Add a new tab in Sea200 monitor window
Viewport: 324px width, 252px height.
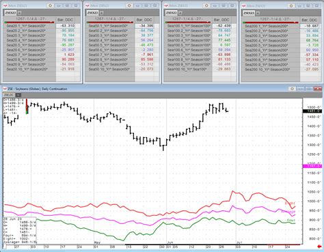click(258, 13)
